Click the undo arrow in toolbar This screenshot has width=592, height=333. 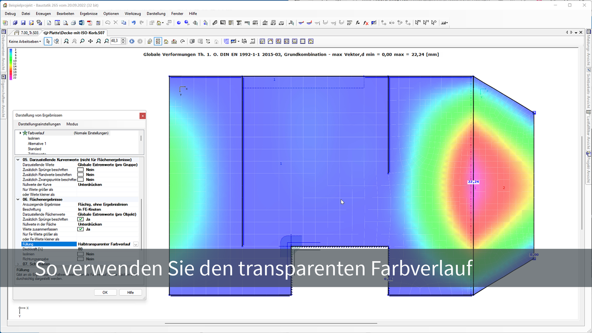133,23
